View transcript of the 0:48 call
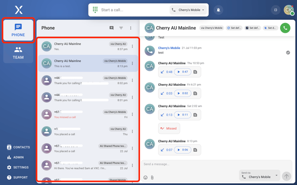This screenshot has width=297, height=185. (x=195, y=72)
